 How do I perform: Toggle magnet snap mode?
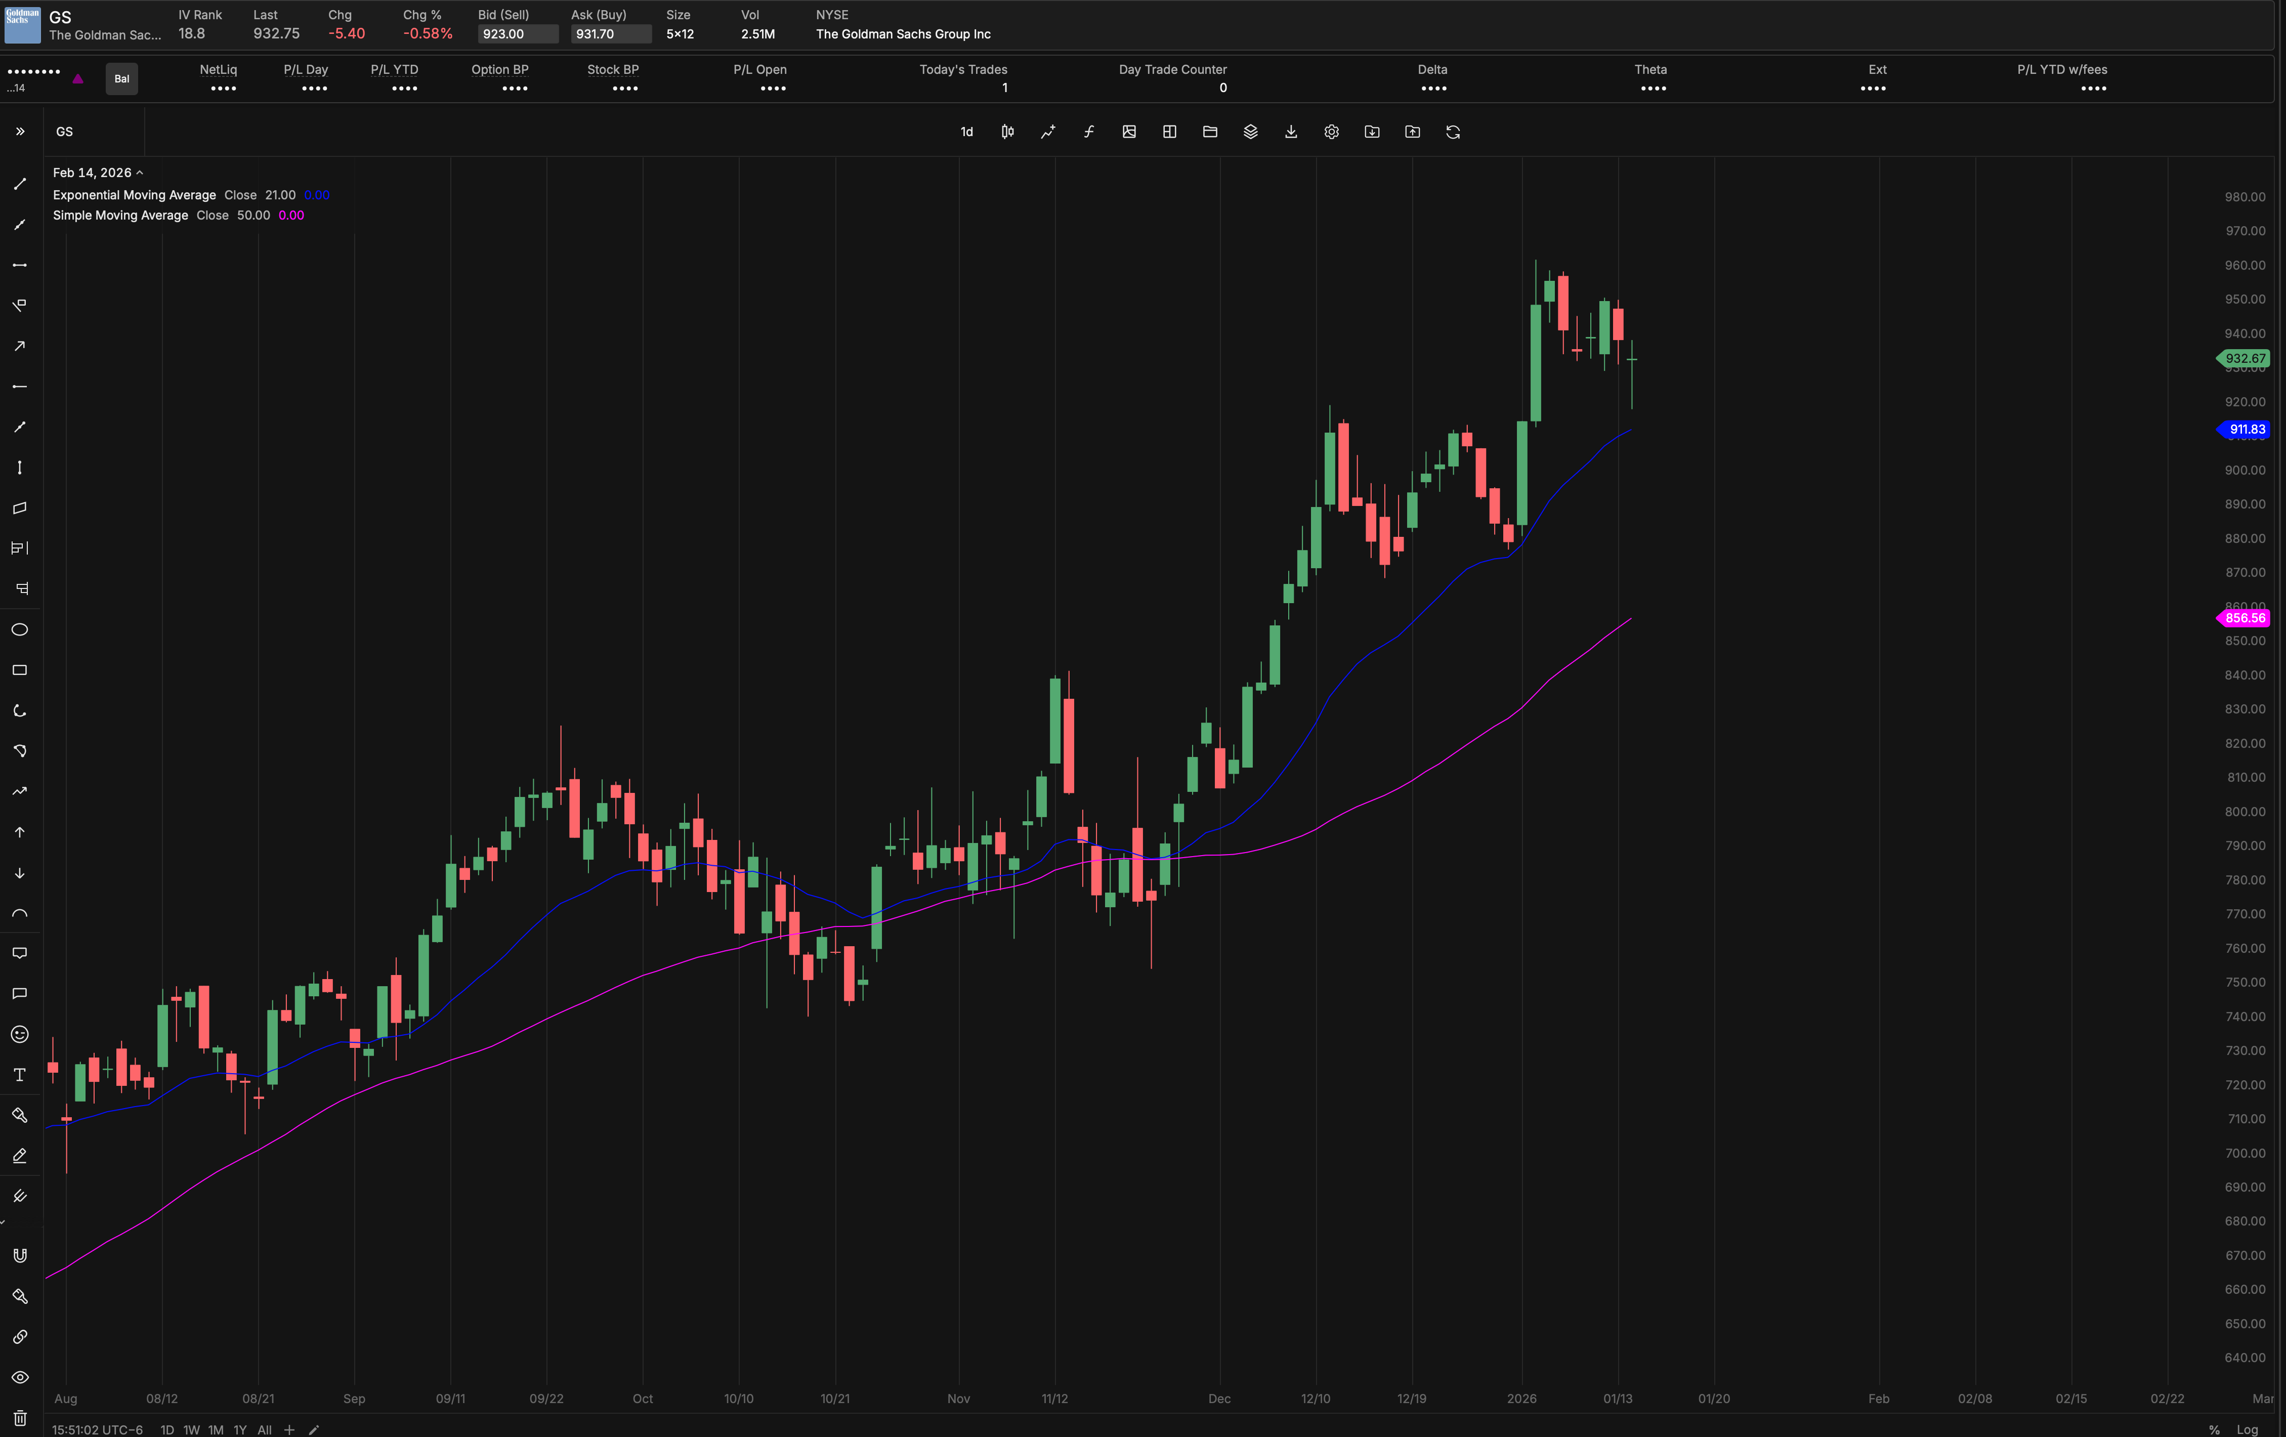(19, 1256)
